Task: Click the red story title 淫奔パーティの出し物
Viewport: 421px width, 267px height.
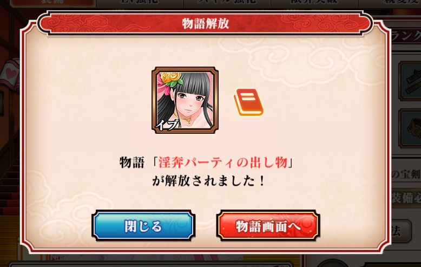Action: 222,163
